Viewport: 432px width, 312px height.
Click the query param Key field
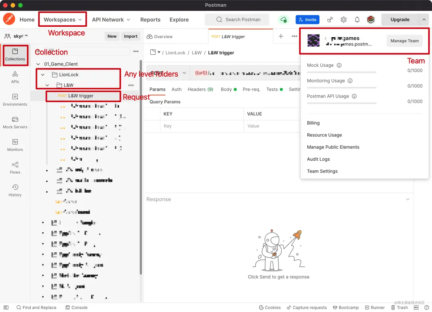tap(202, 126)
